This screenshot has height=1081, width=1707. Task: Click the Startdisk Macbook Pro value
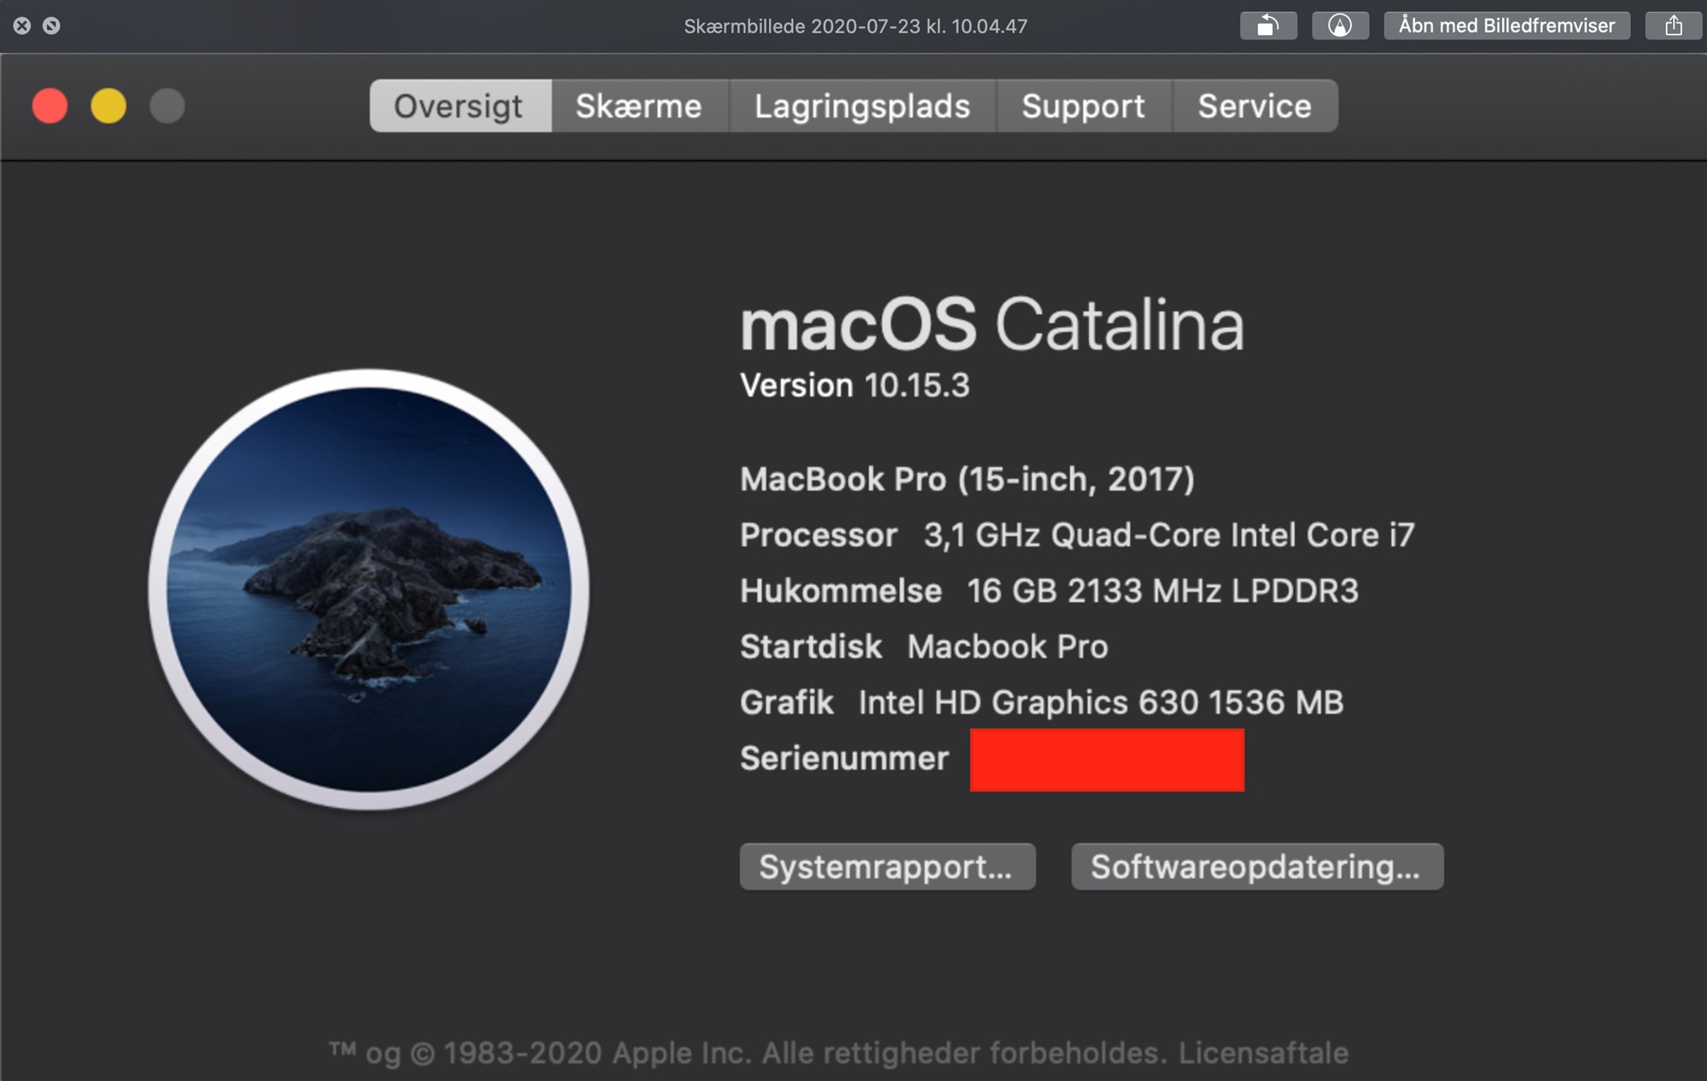[1007, 647]
